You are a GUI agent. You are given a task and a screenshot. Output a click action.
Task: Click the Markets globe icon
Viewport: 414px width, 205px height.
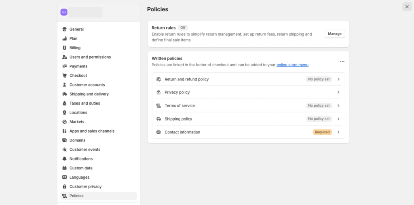(65, 122)
